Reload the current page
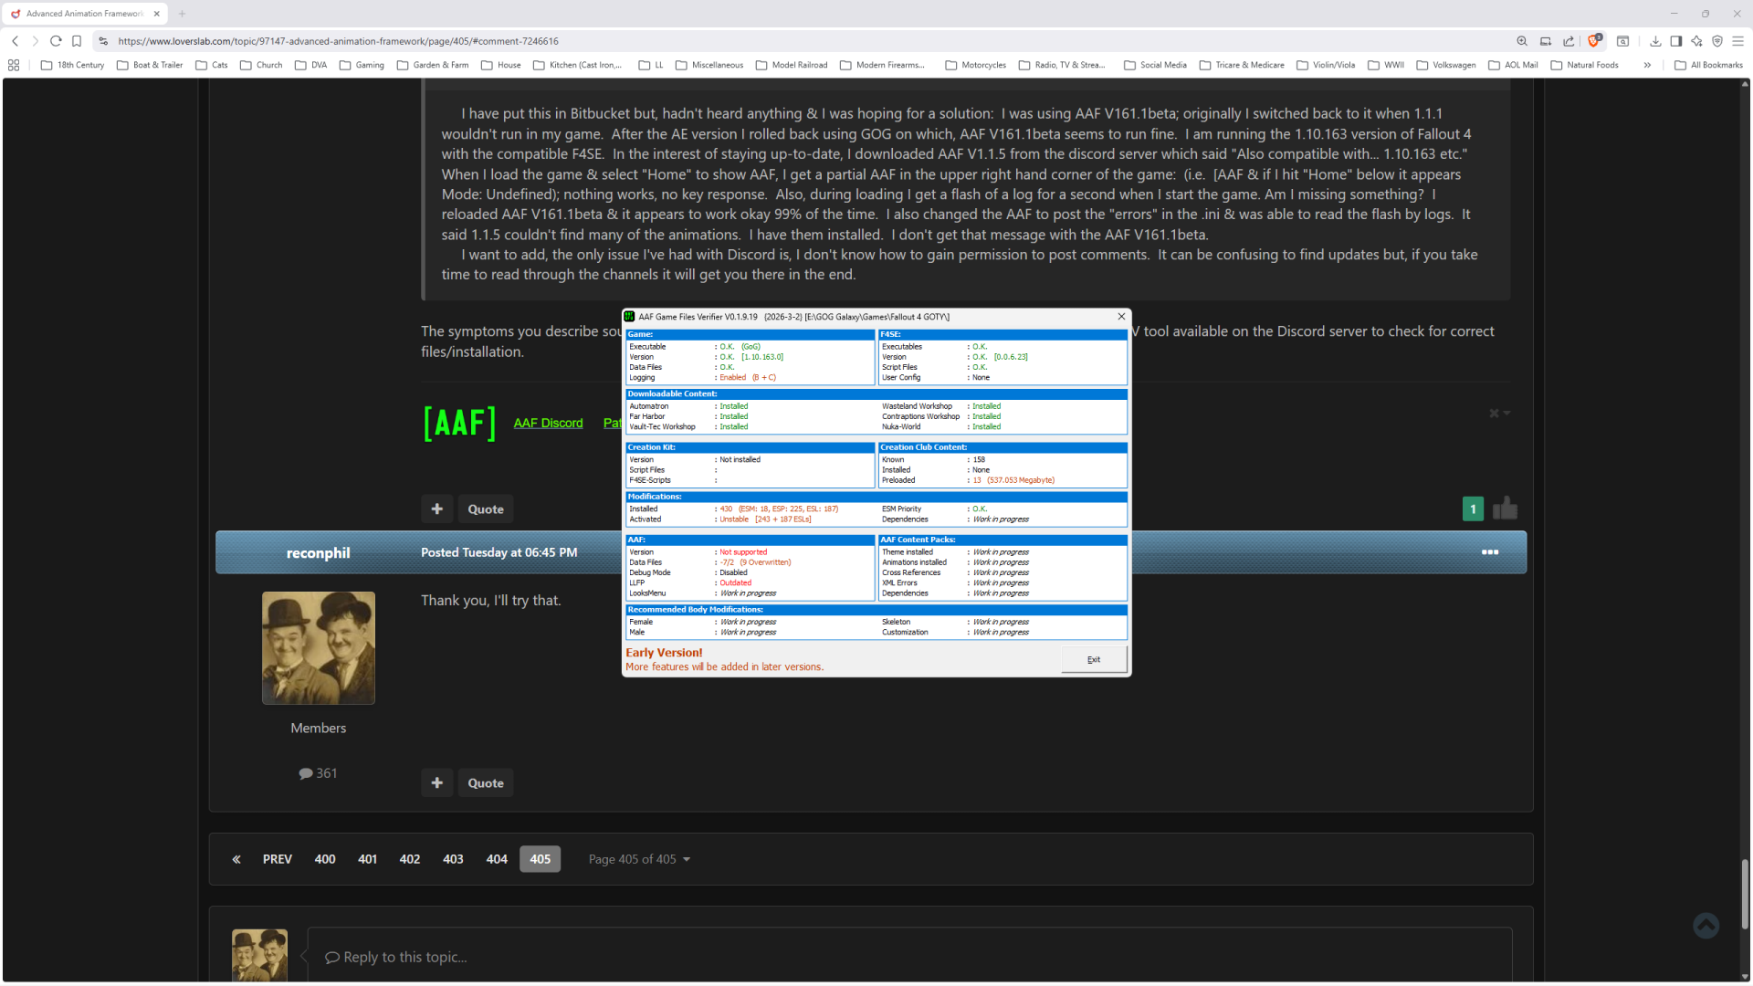The height and width of the screenshot is (986, 1753). (x=56, y=41)
